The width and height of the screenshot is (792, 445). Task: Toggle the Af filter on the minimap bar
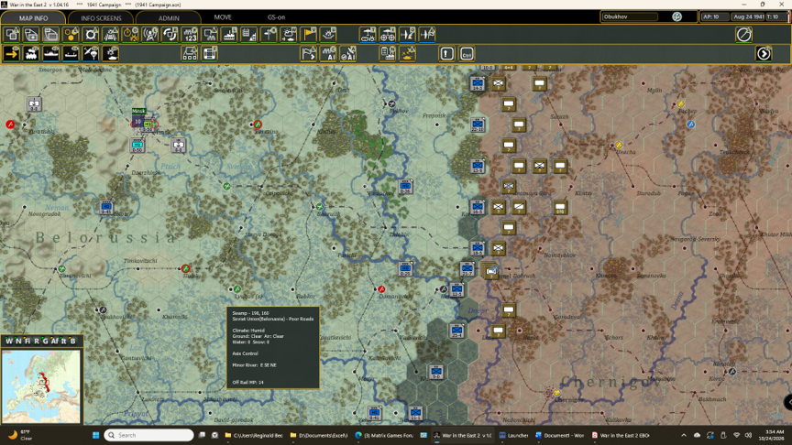pyautogui.click(x=54, y=341)
